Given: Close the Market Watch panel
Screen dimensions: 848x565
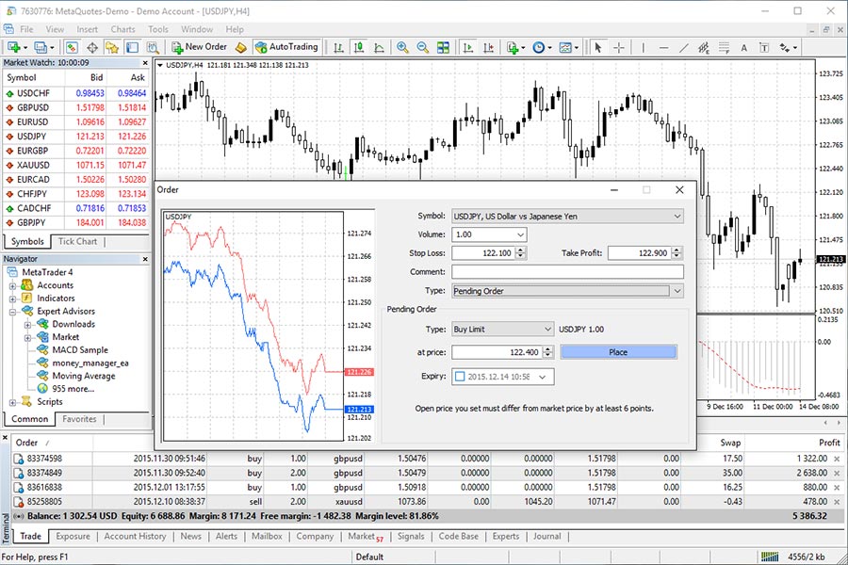Looking at the screenshot, I should tap(145, 63).
